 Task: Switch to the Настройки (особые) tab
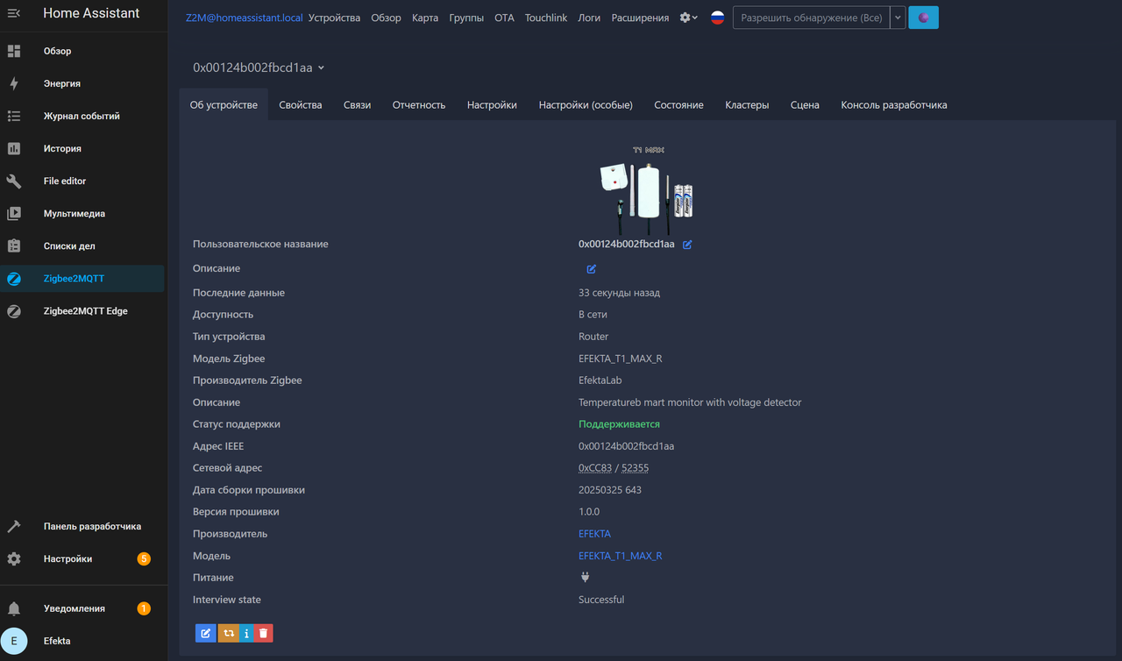586,104
